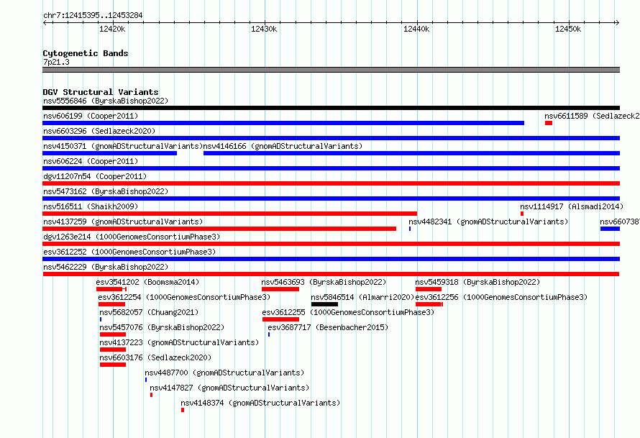The width and height of the screenshot is (640, 438).
Task: Click the left arrow of the ruler
Action: (45, 23)
